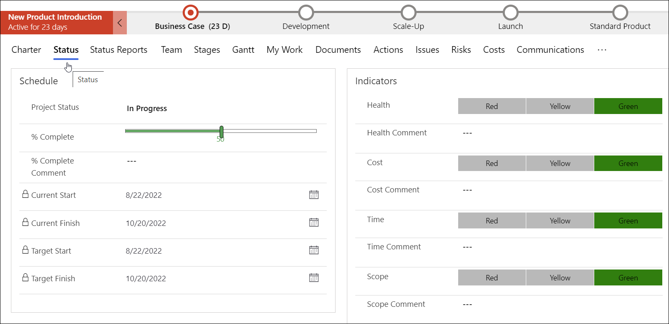Open the Status Reports tab
This screenshot has height=324, width=669.
point(118,50)
